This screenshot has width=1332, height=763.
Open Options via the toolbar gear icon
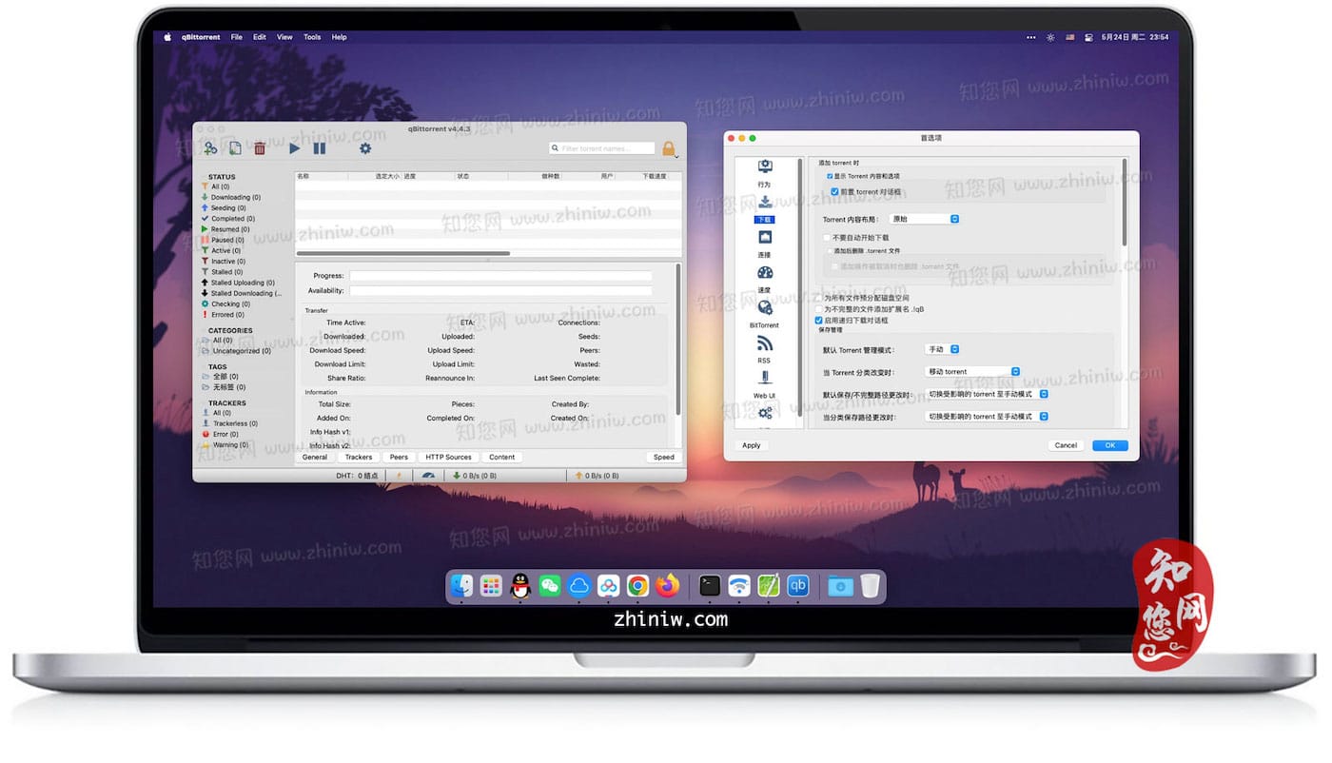[365, 148]
